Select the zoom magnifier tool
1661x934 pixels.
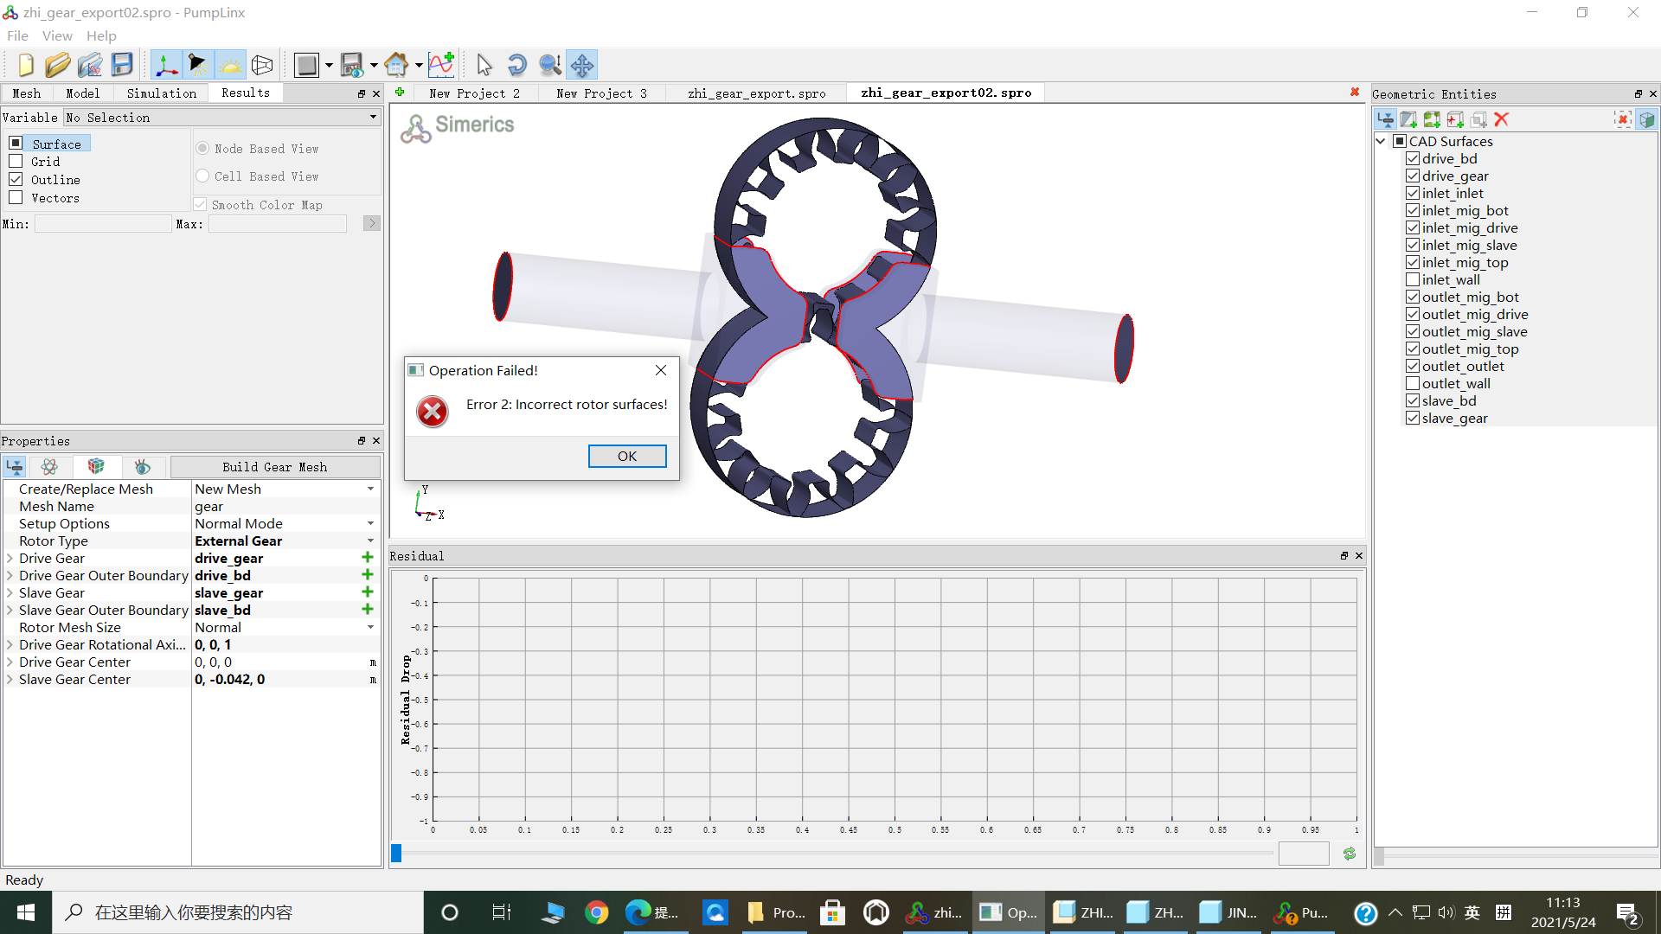pos(549,65)
